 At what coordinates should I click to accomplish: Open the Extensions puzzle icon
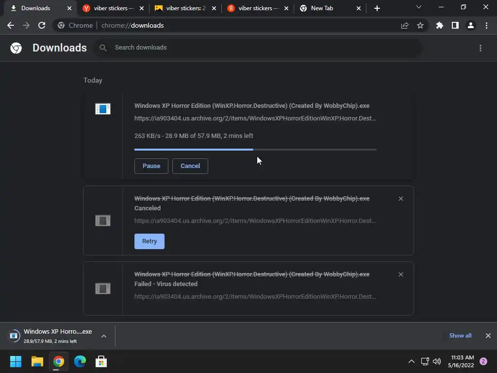click(439, 25)
